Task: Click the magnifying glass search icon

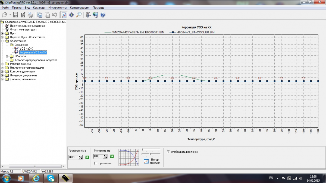Action: click(79, 15)
